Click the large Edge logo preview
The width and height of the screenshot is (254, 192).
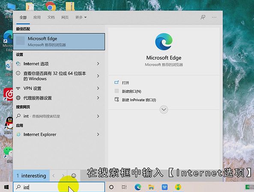point(164,42)
